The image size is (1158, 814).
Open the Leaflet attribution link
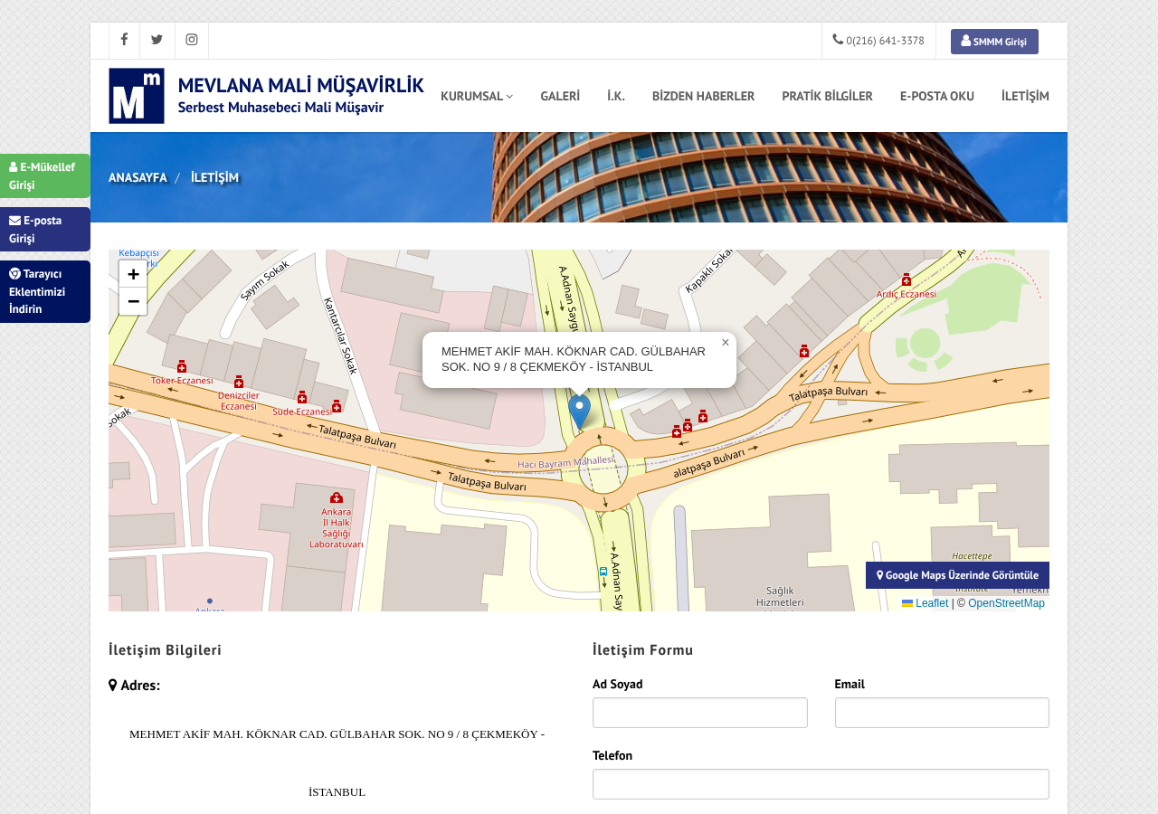tap(925, 603)
